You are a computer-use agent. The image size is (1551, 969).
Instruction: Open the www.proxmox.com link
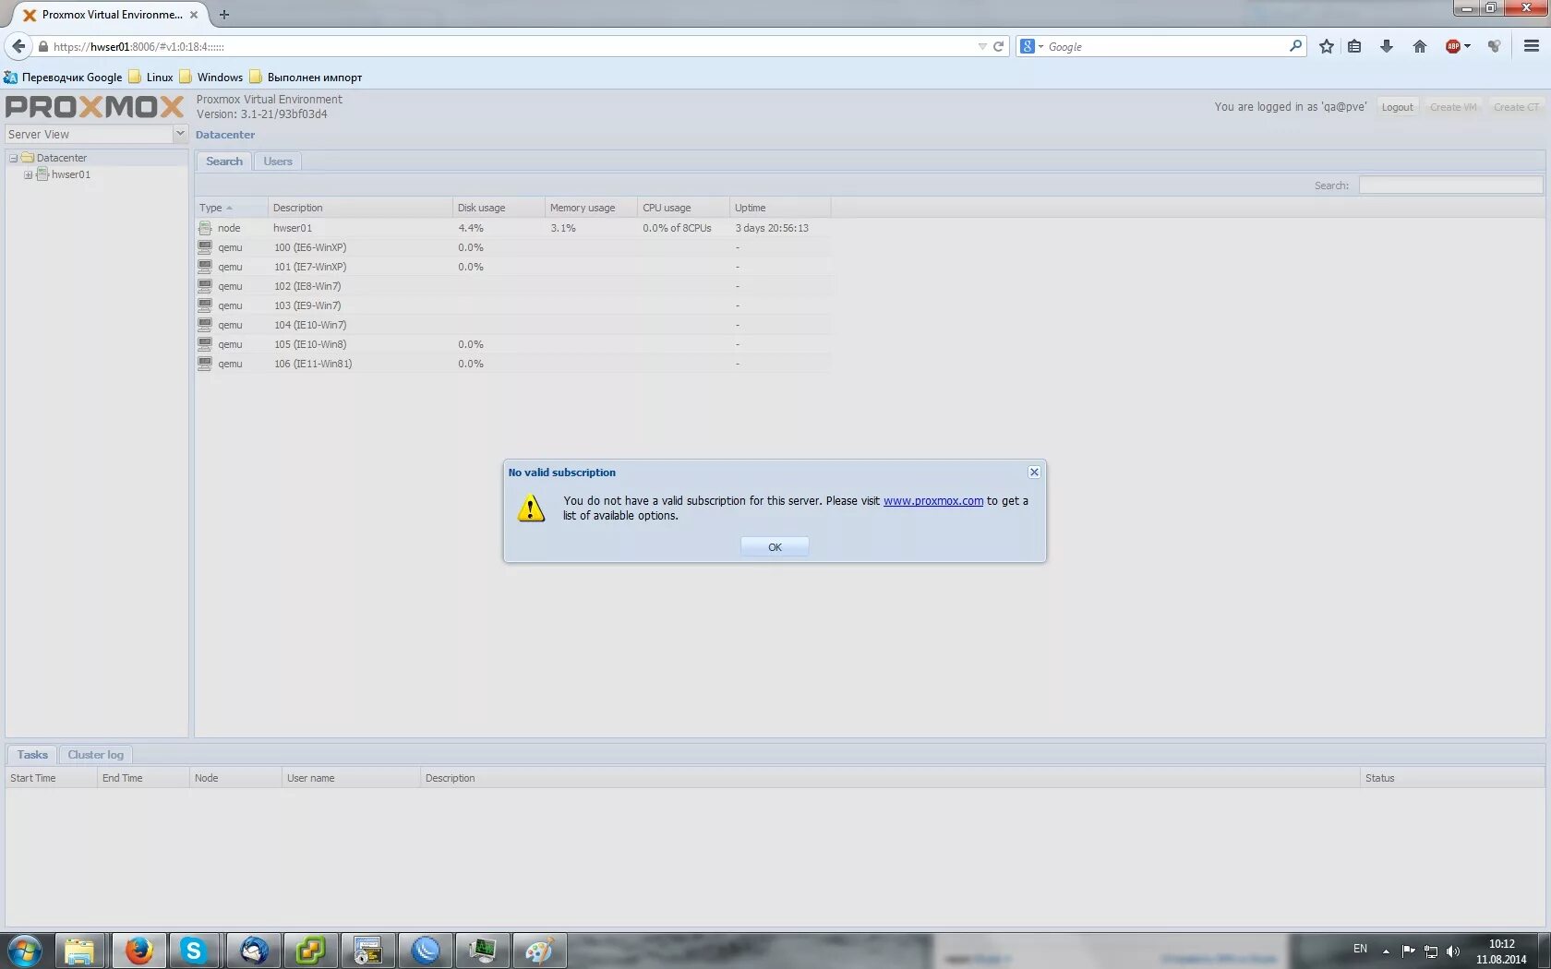(933, 501)
